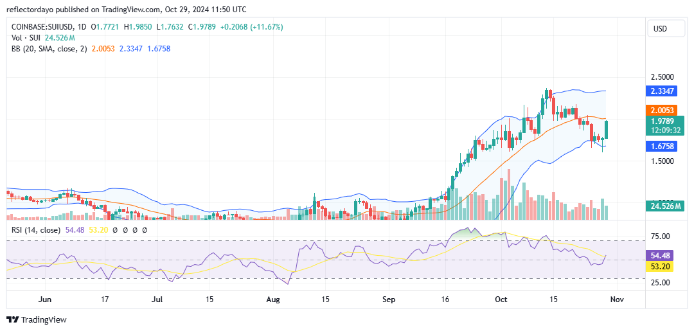This screenshot has width=694, height=331.
Task: Click the published-by header text with reflectordayo
Action: click(127, 9)
